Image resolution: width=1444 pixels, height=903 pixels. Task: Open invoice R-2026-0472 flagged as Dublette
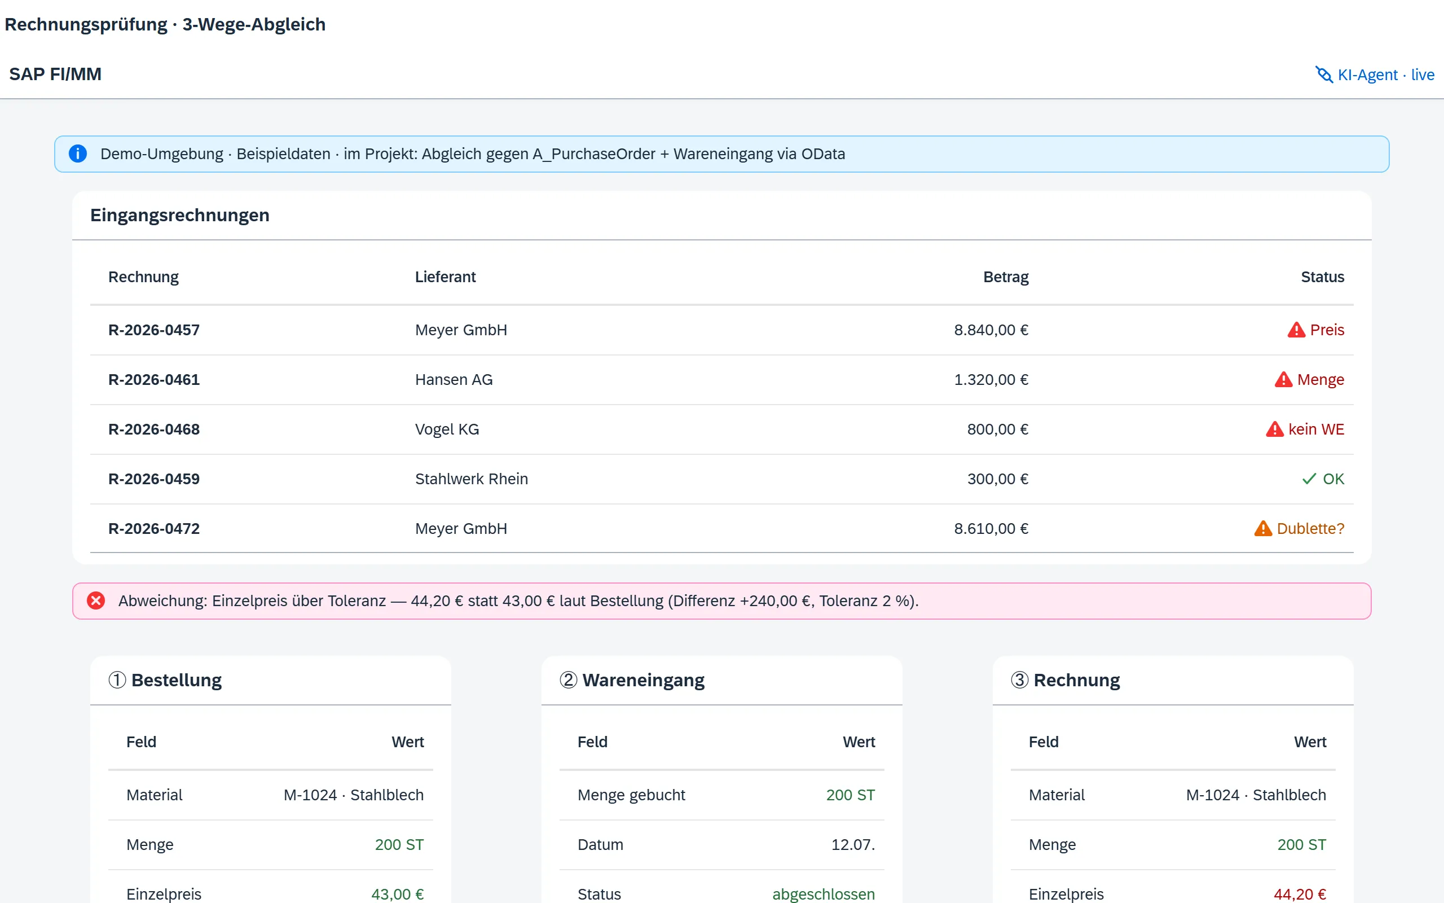pyautogui.click(x=721, y=529)
